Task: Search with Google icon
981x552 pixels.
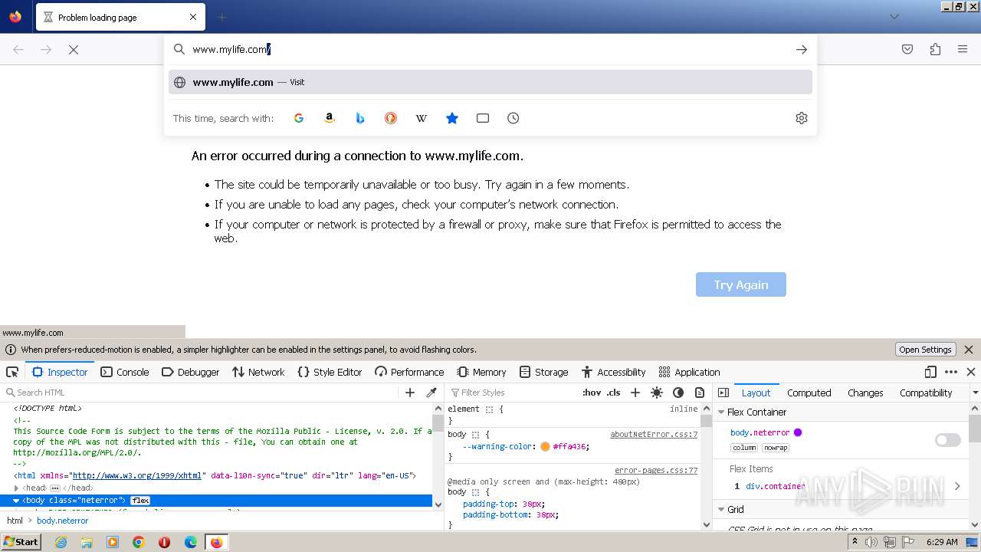Action: [299, 118]
